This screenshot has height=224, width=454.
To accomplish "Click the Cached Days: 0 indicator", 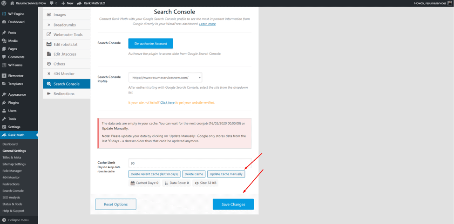I will 144,183.
